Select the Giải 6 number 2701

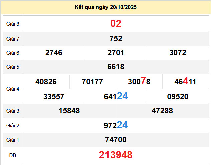point(116,53)
